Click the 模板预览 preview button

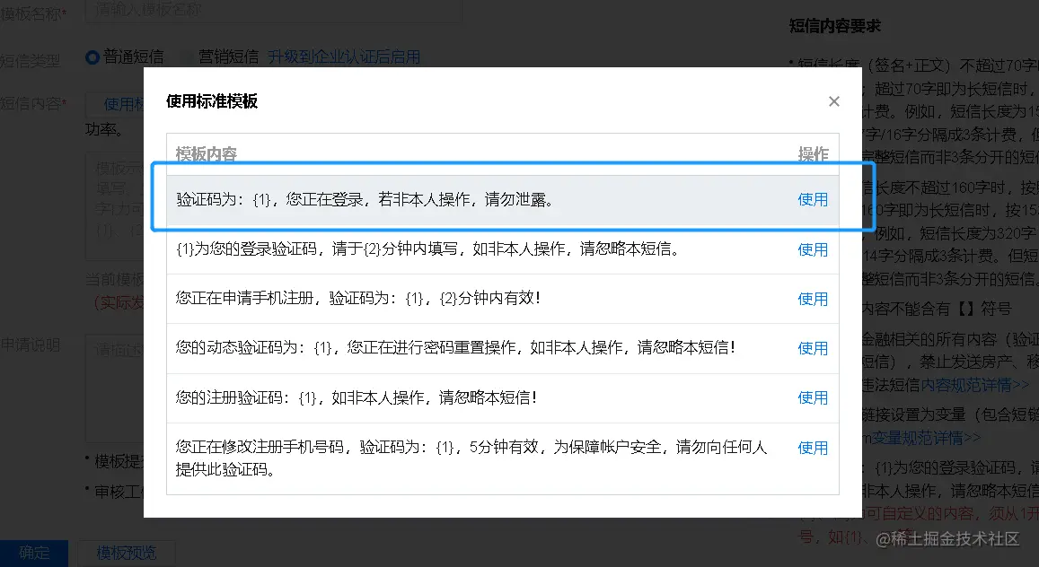126,554
